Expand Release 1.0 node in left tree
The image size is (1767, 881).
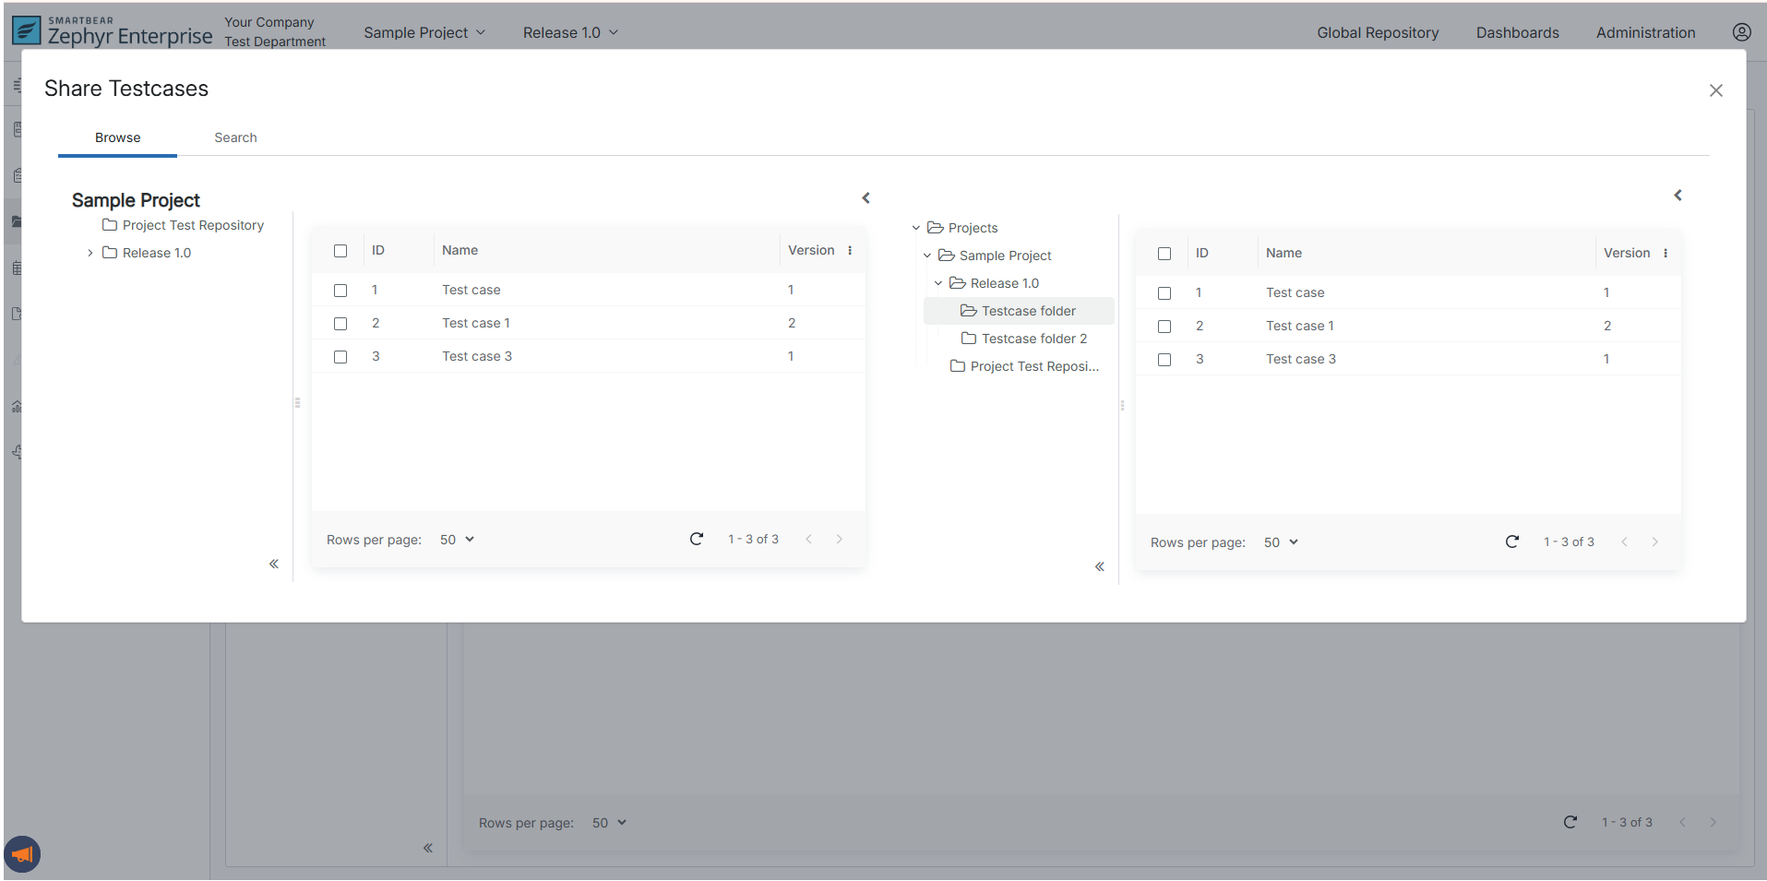(90, 253)
